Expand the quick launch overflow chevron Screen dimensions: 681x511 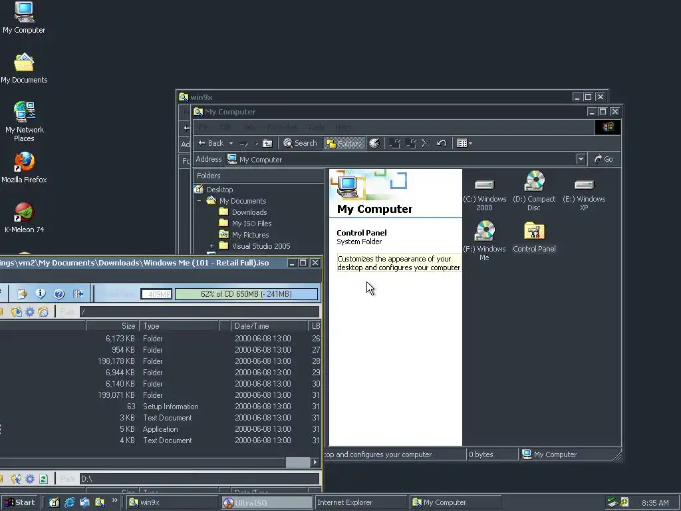click(114, 500)
